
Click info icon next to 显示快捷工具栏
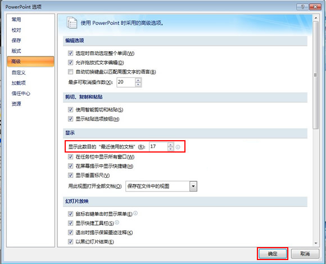coord(117,222)
